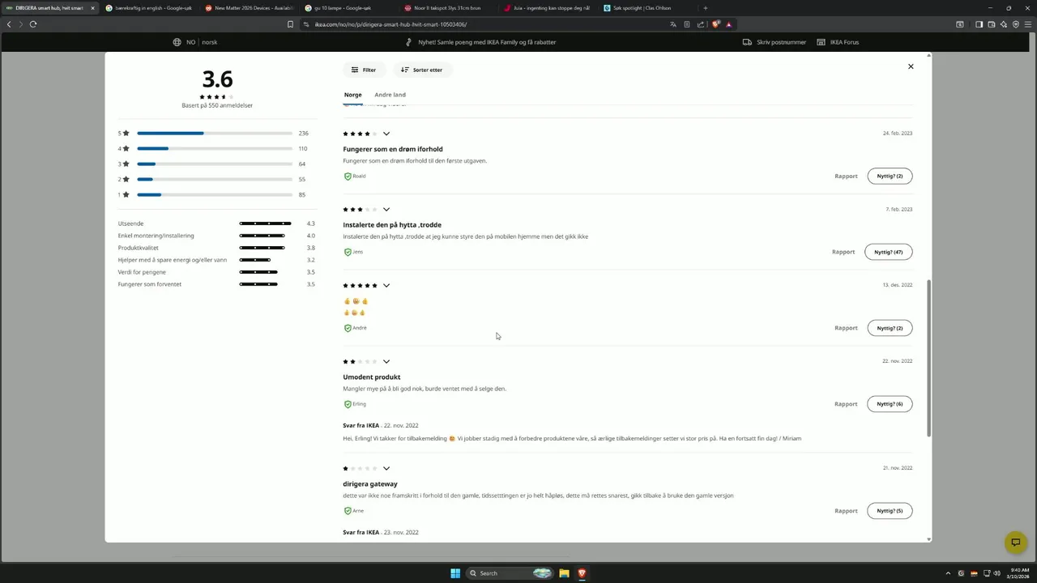Open Windows Start menu
The height and width of the screenshot is (583, 1037).
(455, 573)
